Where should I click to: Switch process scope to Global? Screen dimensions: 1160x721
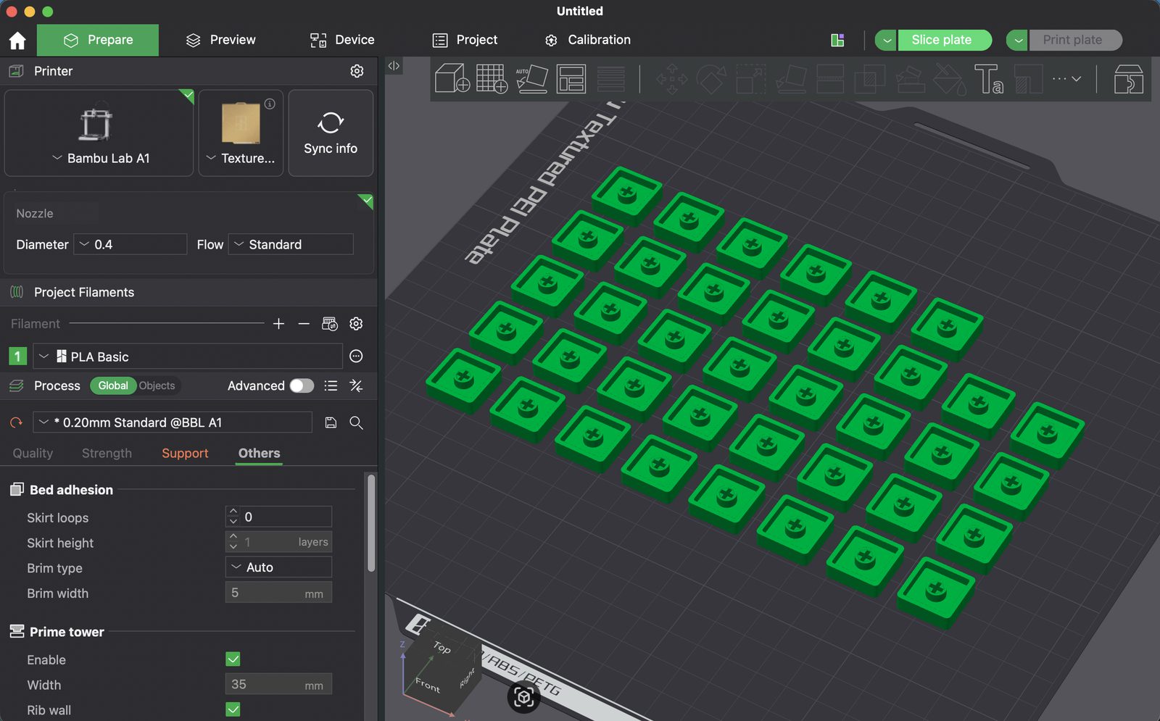(x=113, y=385)
